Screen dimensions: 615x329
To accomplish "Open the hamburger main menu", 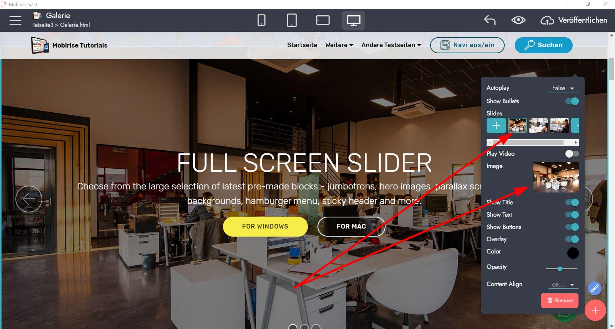I will (15, 20).
